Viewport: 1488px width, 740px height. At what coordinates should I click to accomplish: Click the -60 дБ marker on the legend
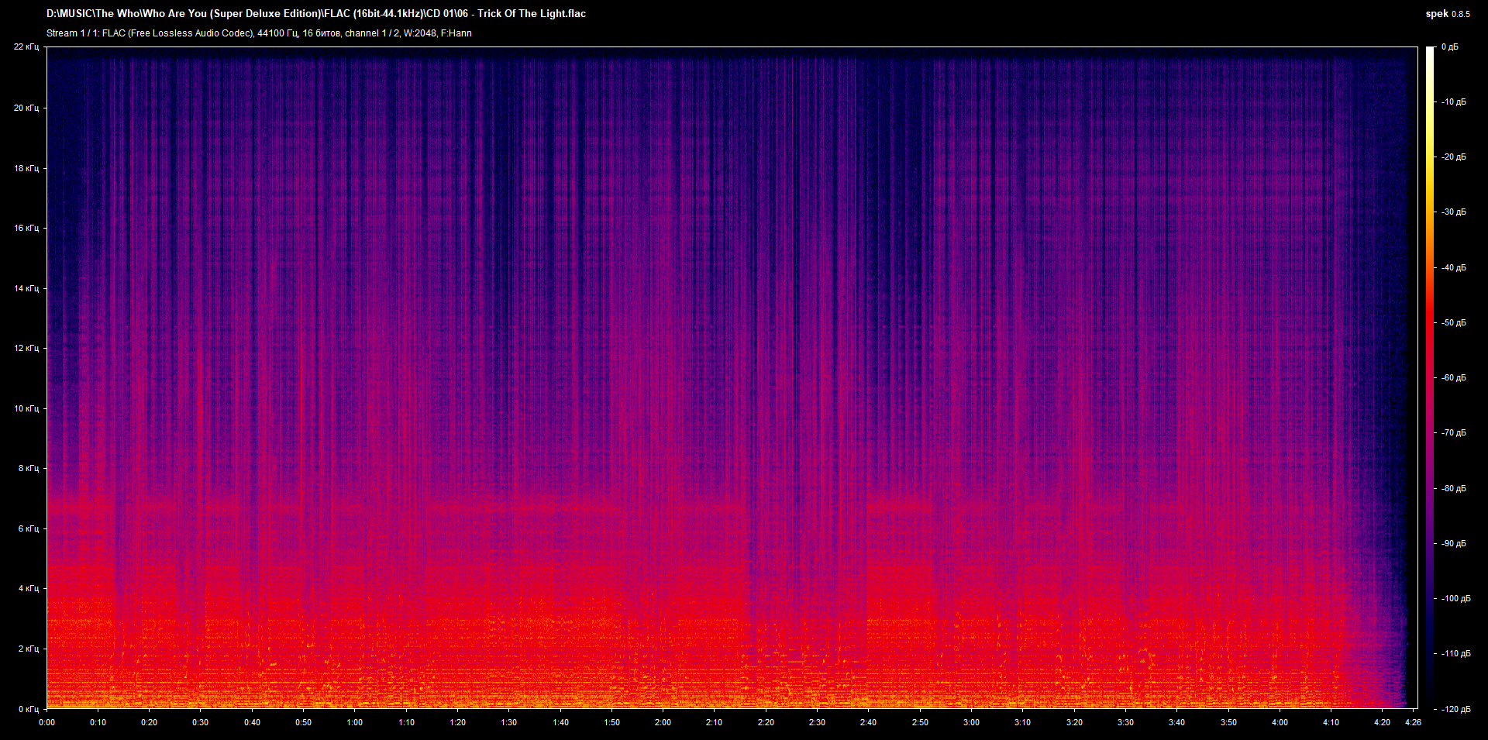[1452, 378]
